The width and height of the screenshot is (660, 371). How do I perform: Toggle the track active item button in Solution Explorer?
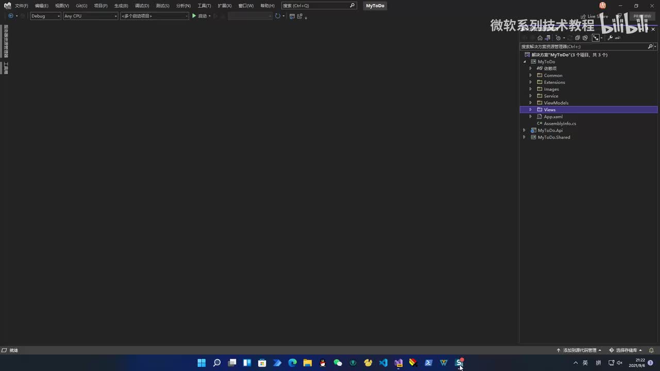click(x=596, y=38)
